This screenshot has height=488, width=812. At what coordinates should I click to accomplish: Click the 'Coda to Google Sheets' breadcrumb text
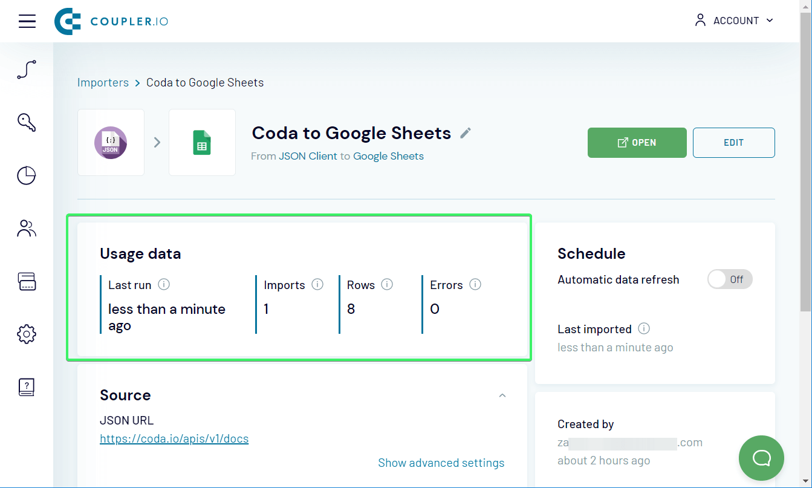coord(205,83)
